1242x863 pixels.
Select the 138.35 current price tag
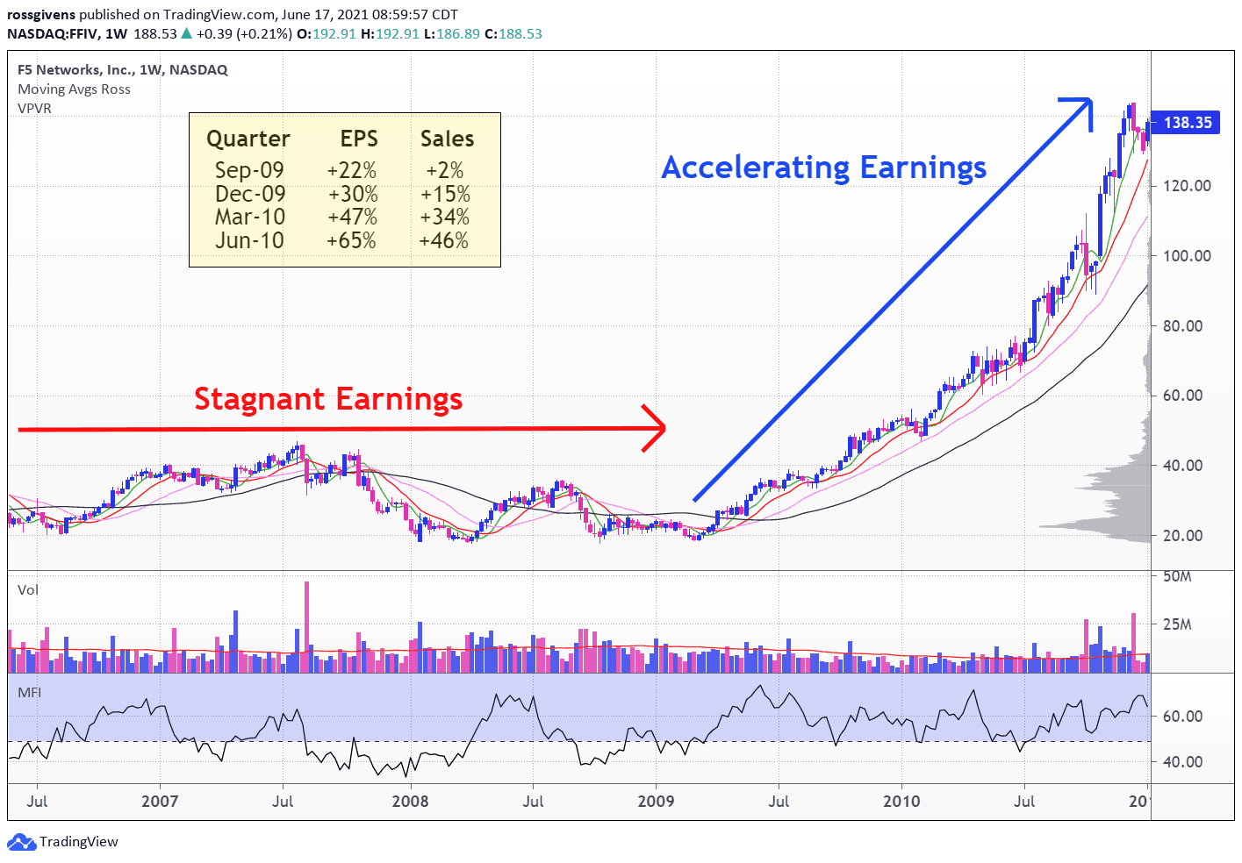tap(1187, 123)
